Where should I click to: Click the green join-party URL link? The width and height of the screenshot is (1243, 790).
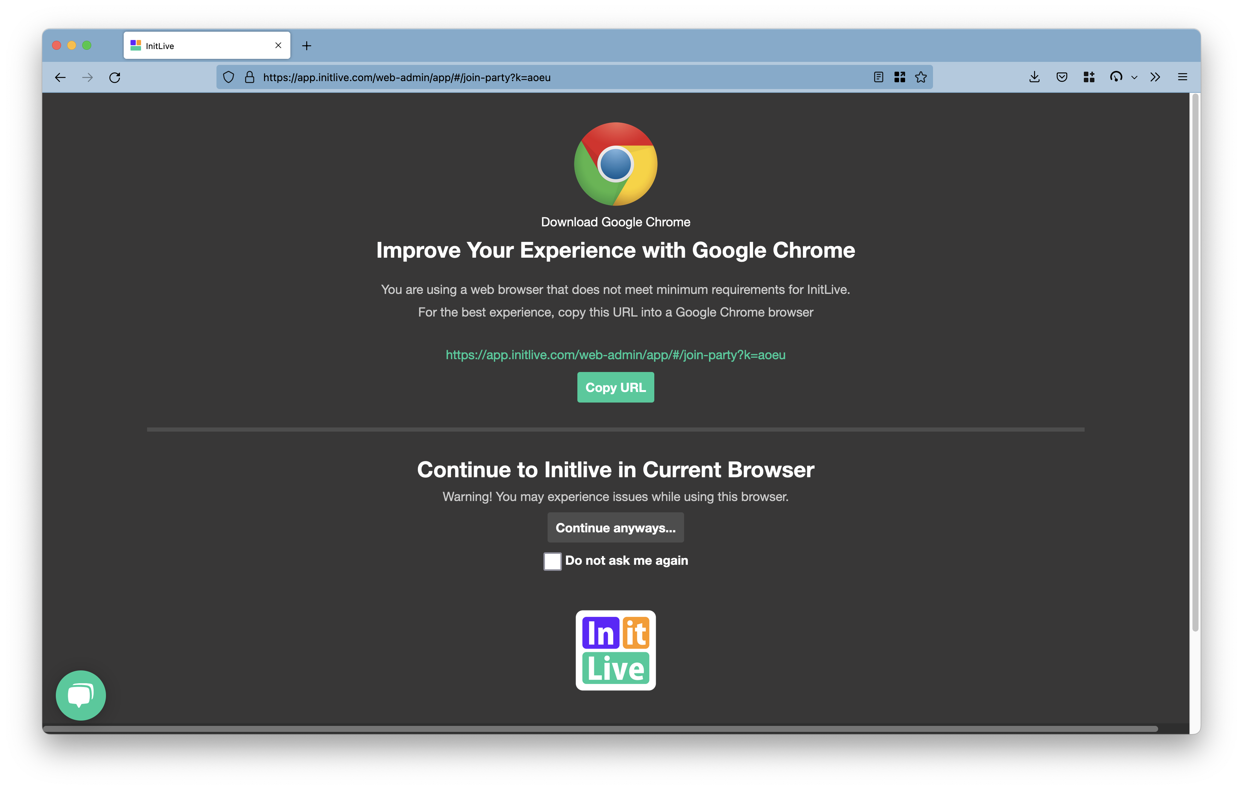[615, 355]
